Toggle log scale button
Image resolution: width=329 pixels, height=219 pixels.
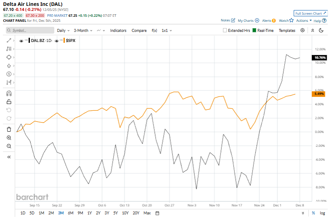[x=322, y=213]
